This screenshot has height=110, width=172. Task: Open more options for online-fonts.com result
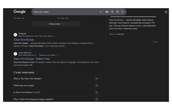pyautogui.click(x=58, y=55)
